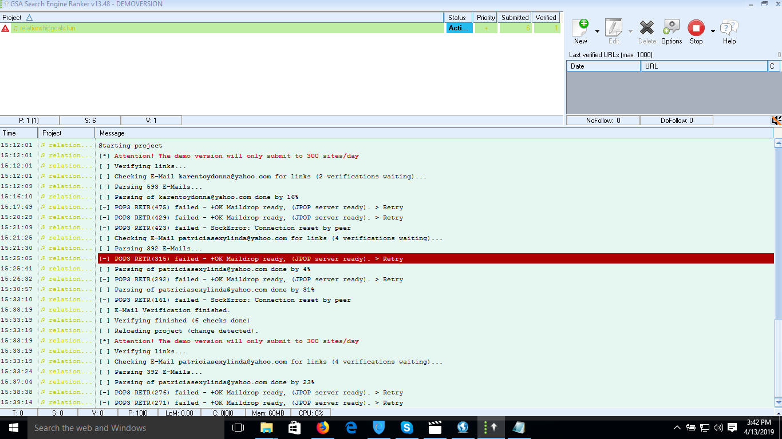Sort by the Status column header

pos(459,18)
